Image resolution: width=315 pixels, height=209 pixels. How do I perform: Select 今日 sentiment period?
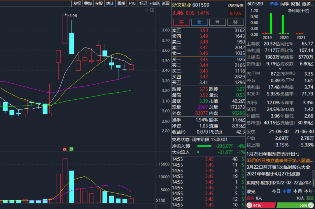click(x=276, y=191)
